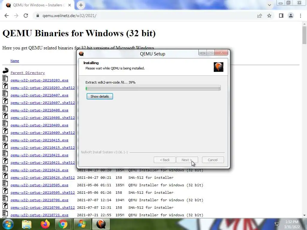The width and height of the screenshot is (307, 230).
Task: Click the forward navigation arrow
Action: pyautogui.click(x=16, y=16)
